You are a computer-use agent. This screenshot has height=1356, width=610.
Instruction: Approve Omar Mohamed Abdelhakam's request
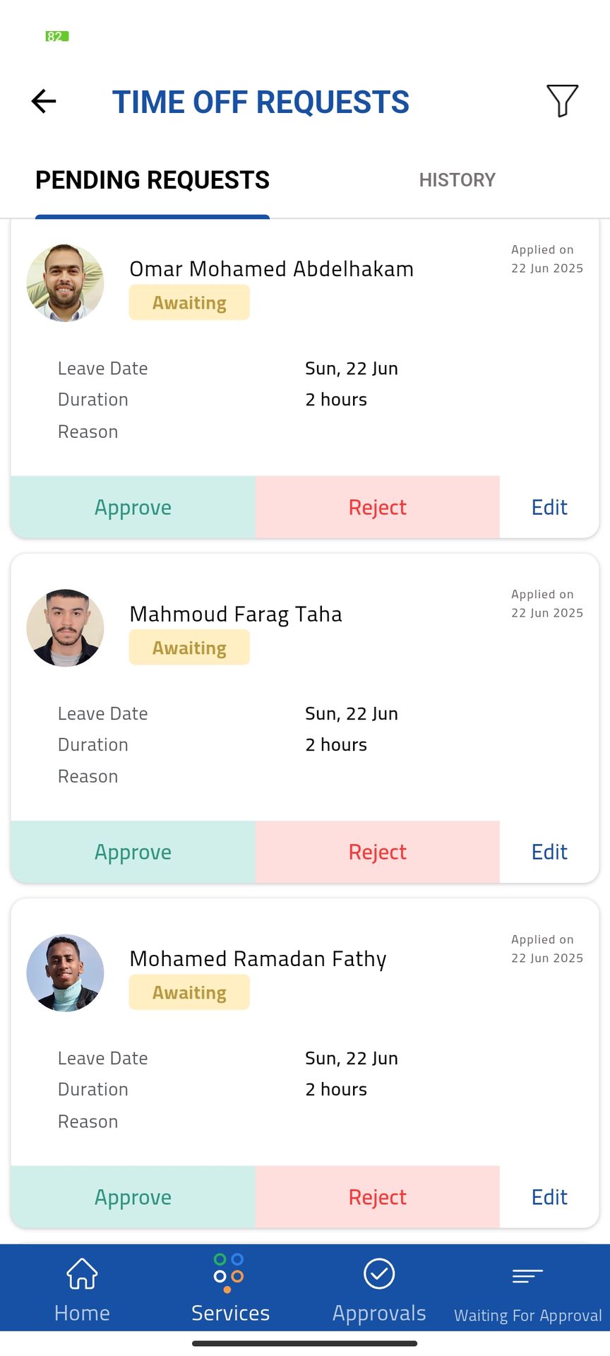point(133,507)
